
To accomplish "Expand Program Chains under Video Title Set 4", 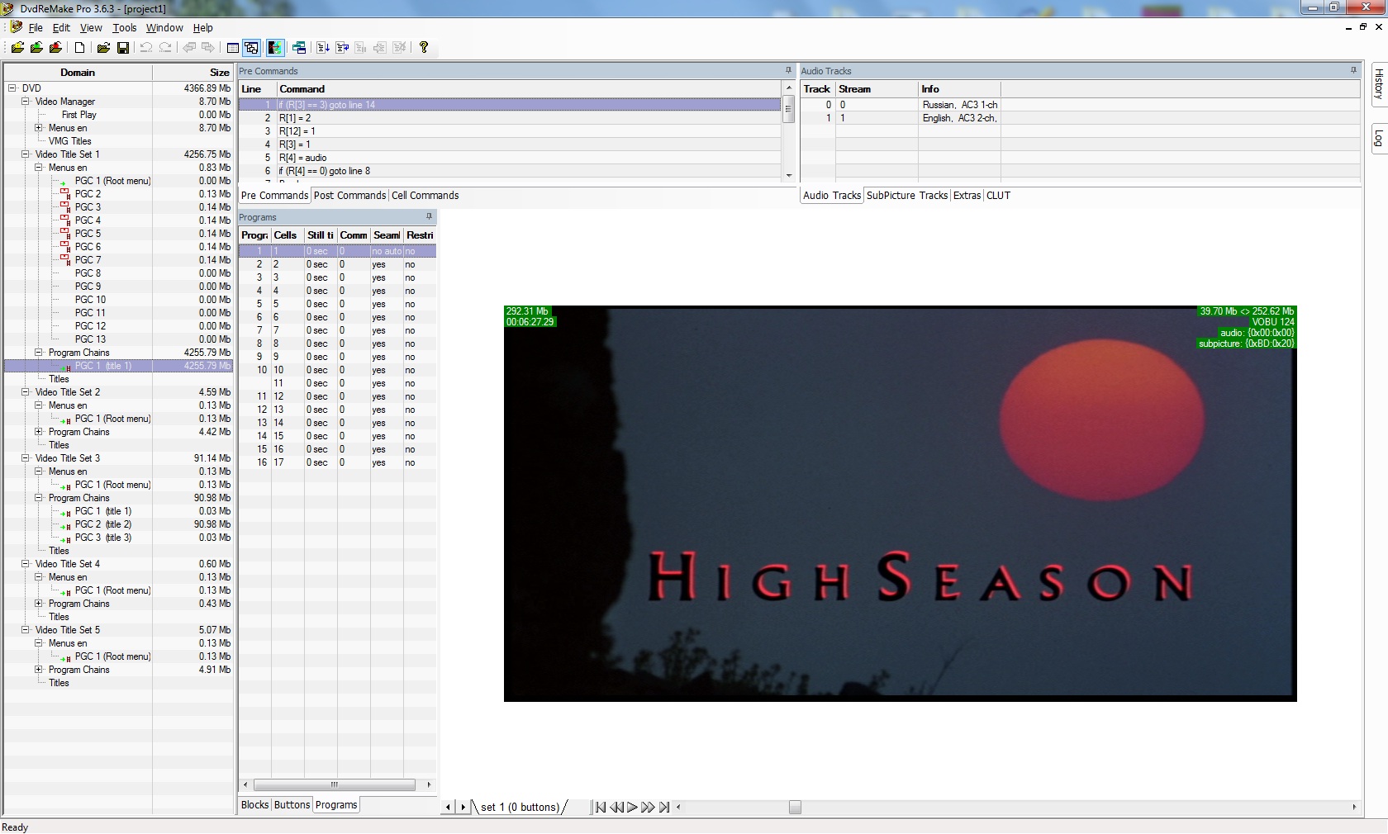I will [39, 603].
